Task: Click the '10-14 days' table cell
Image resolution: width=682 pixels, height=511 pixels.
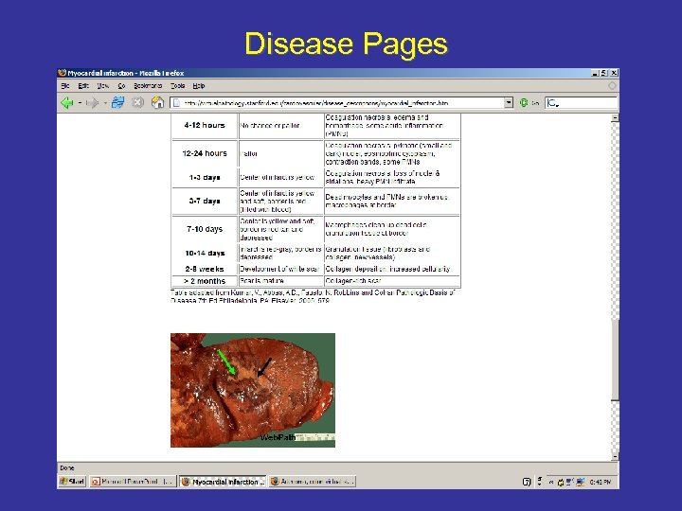Action: pos(205,253)
